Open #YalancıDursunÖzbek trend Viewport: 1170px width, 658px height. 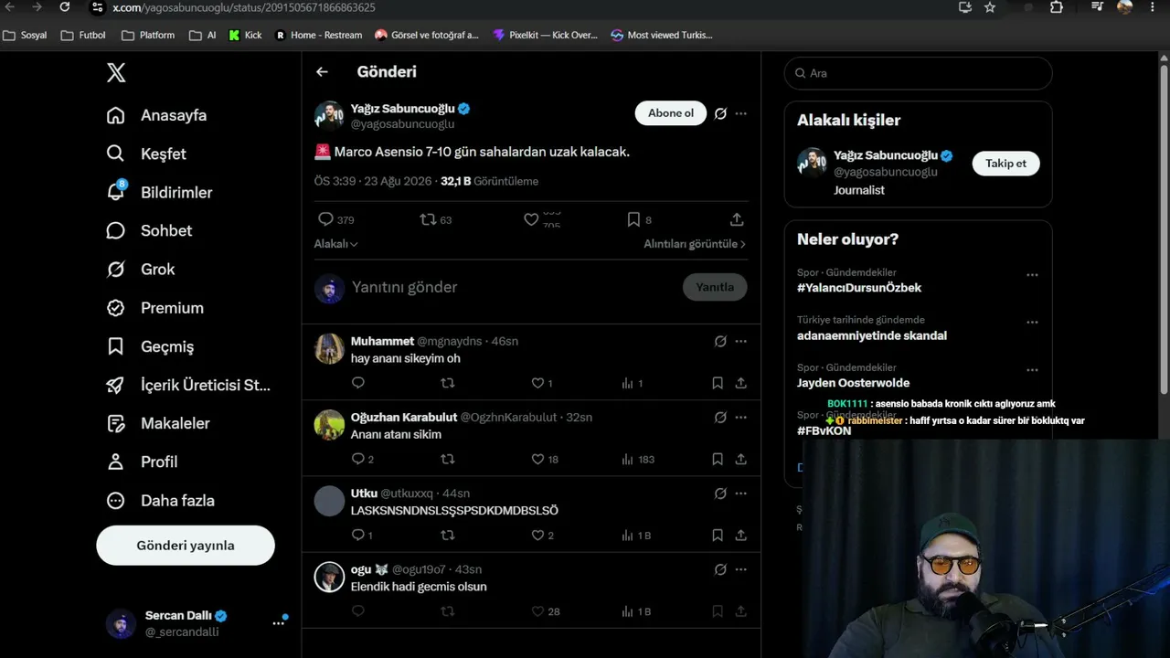pos(859,288)
